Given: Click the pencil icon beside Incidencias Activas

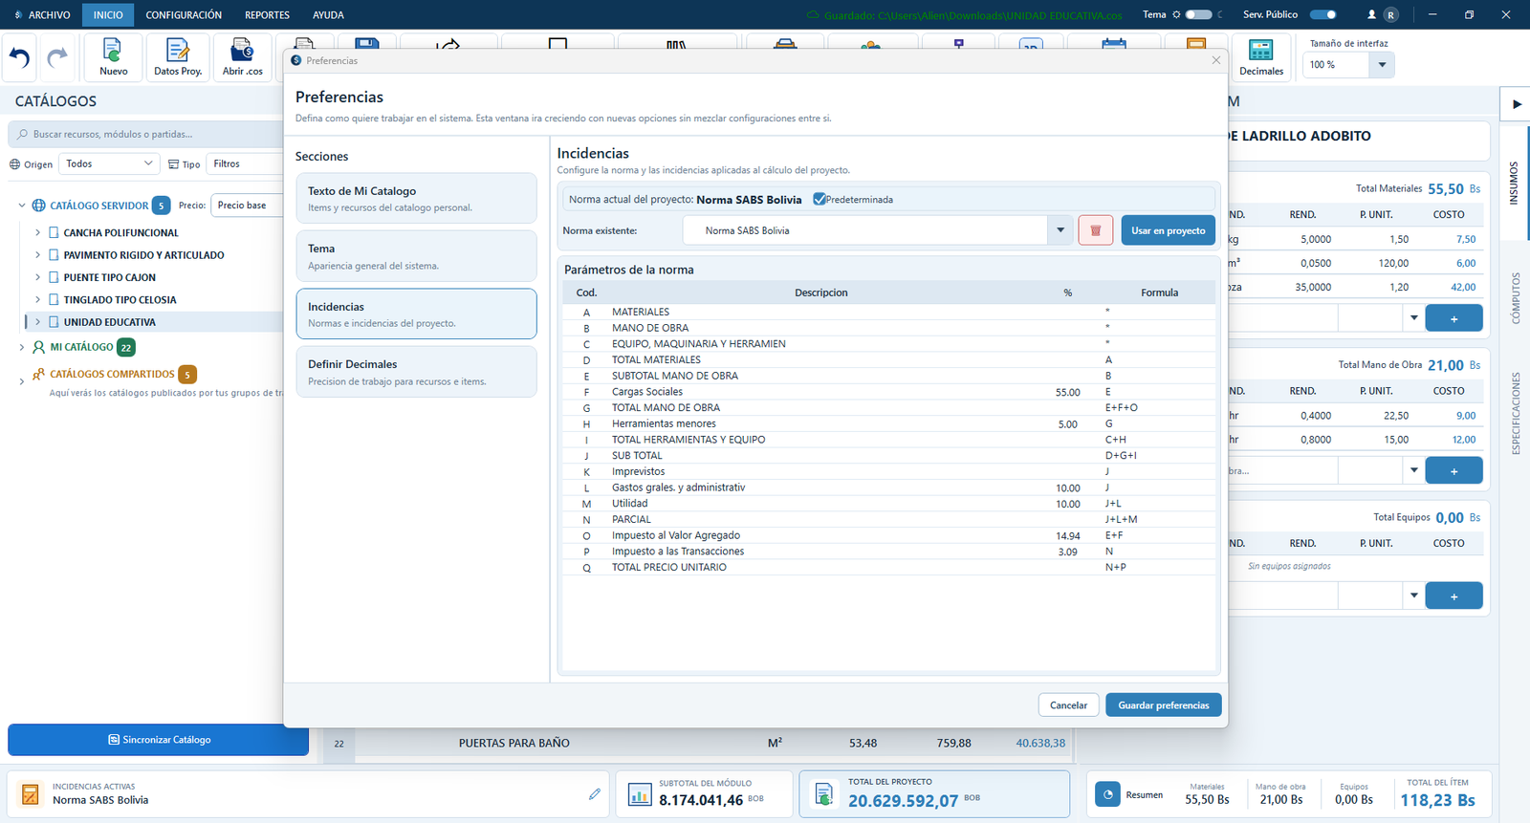Looking at the screenshot, I should [595, 794].
